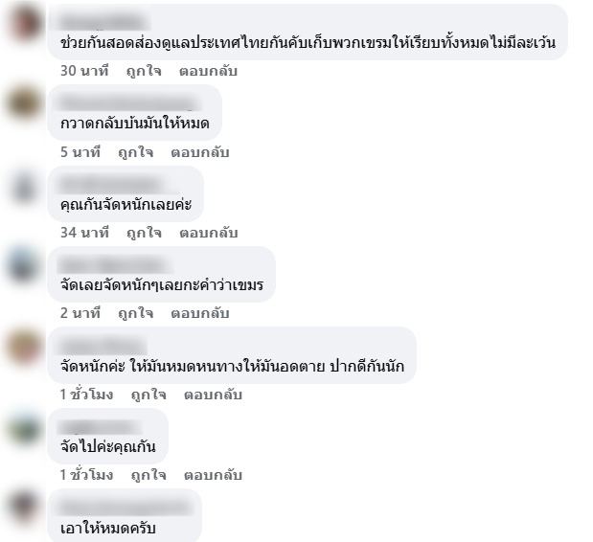Like the จัดหนักค่ะ 1 ชั่วโมง comment
Screen dimensions: 593x542
(x=148, y=395)
